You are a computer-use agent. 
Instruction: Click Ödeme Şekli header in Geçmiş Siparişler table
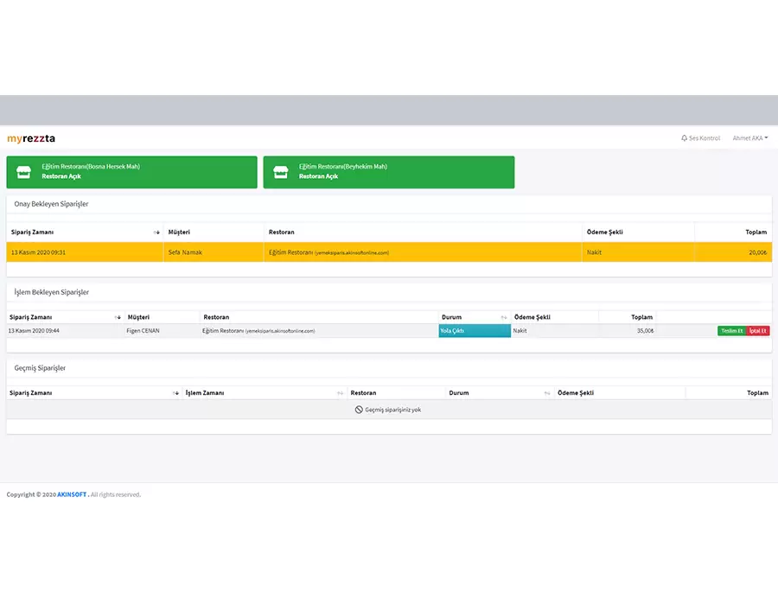[576, 393]
